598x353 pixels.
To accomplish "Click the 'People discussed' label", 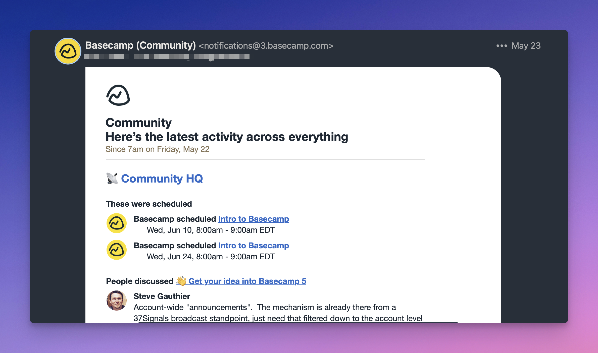I will click(x=140, y=281).
